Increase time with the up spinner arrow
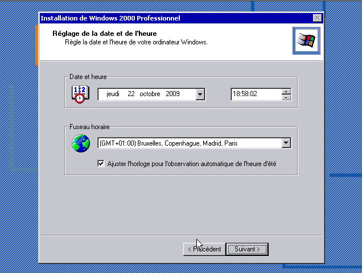The height and width of the screenshot is (273, 362). [286, 92]
